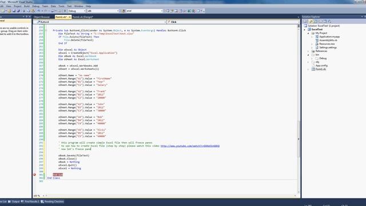366x206 pixels.
Task: Open the Build menu
Action: coord(27,6)
